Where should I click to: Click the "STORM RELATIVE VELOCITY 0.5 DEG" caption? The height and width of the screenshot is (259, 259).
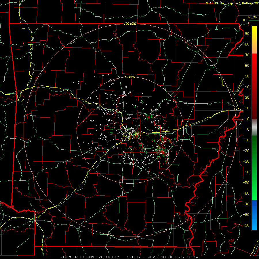(x=100, y=257)
